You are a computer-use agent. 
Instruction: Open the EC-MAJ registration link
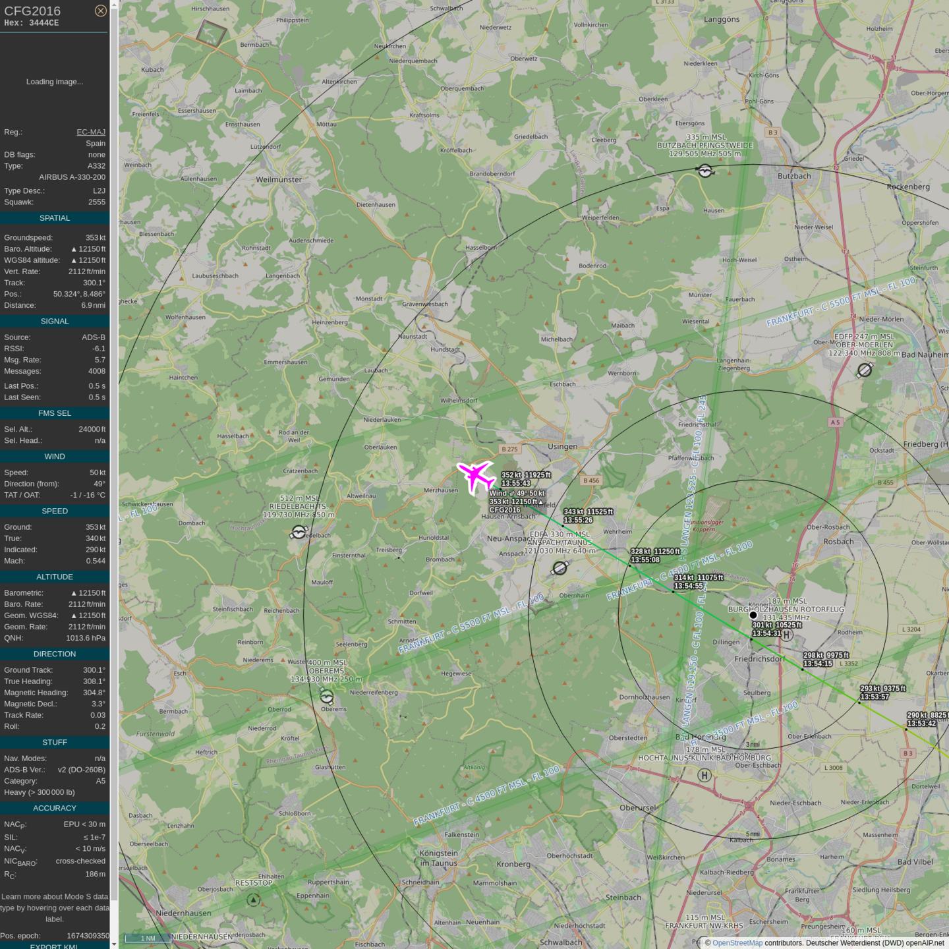(91, 132)
